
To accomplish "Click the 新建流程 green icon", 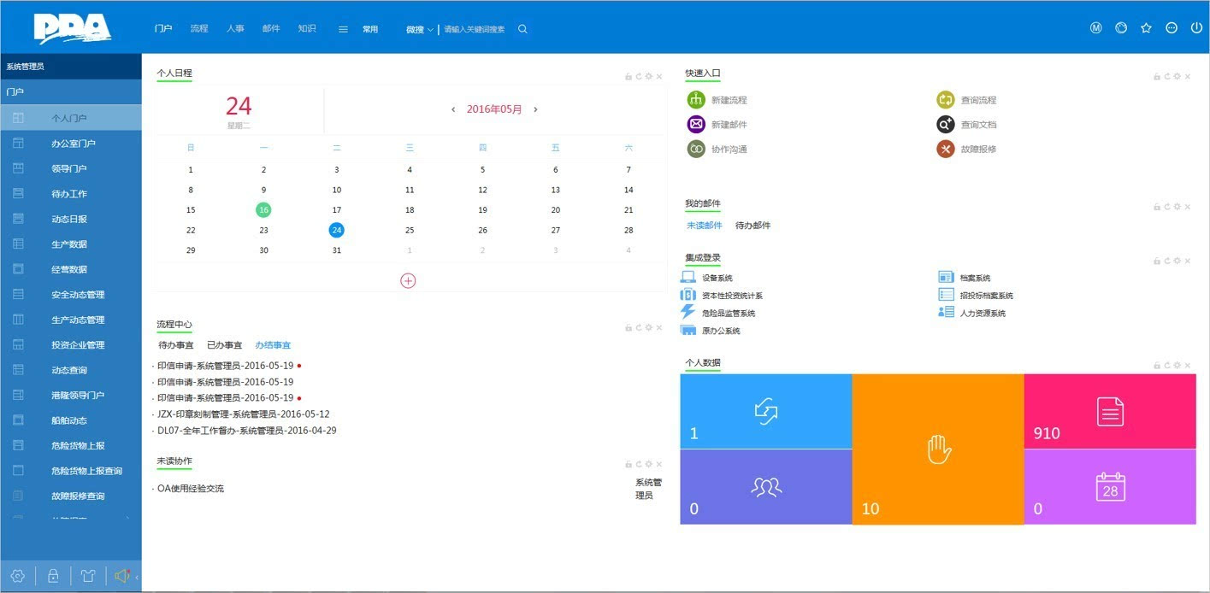I will (696, 100).
